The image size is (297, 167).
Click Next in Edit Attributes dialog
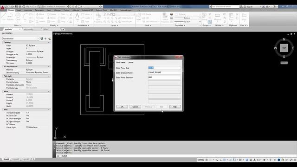pos(161,107)
